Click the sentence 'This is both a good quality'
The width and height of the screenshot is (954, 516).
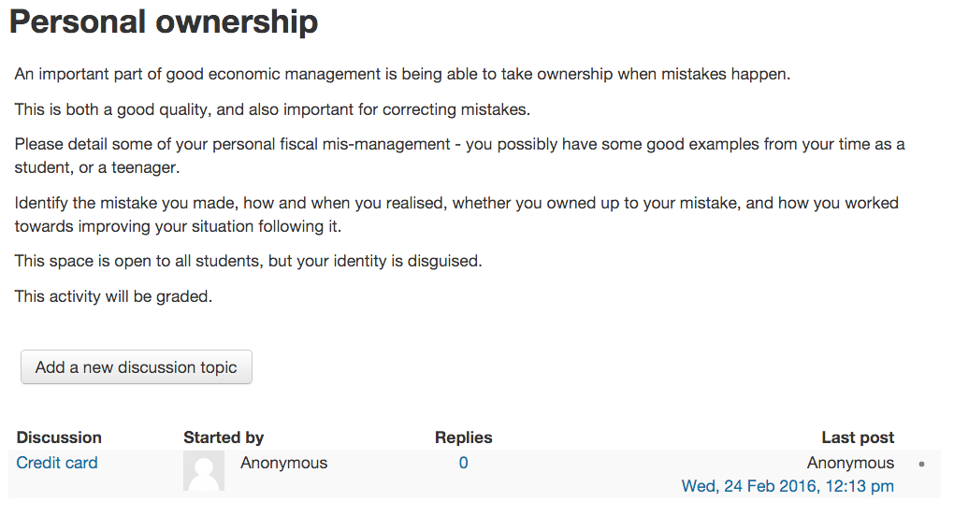(x=272, y=109)
